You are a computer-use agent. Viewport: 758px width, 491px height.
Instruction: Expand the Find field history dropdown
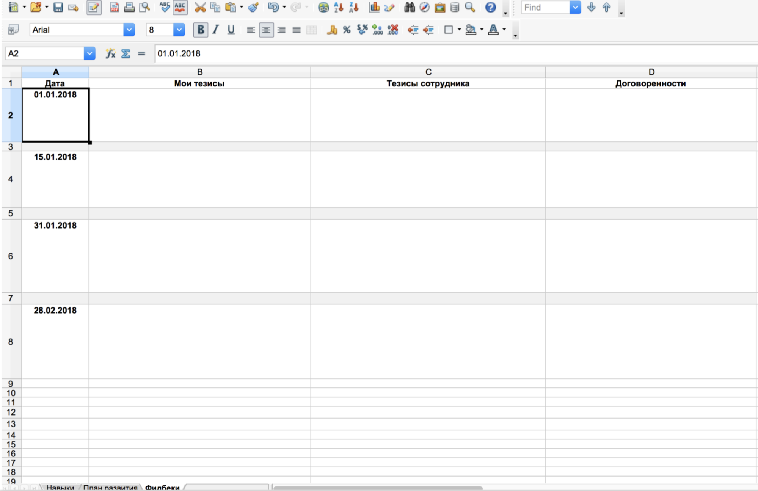(x=575, y=7)
